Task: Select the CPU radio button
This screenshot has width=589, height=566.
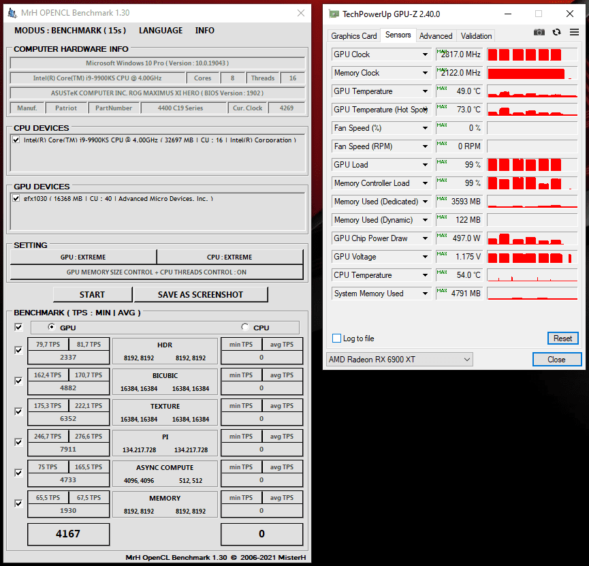Action: (245, 327)
